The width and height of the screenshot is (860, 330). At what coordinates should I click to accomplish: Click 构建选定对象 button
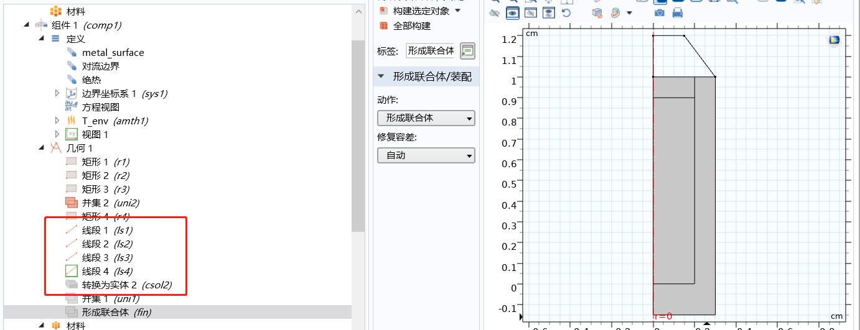[414, 11]
